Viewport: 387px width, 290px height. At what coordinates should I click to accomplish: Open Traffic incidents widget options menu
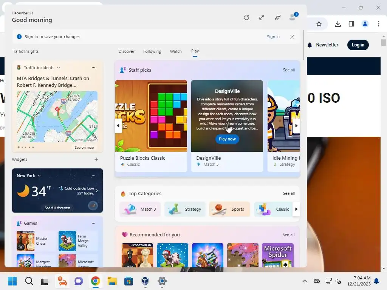(93, 67)
